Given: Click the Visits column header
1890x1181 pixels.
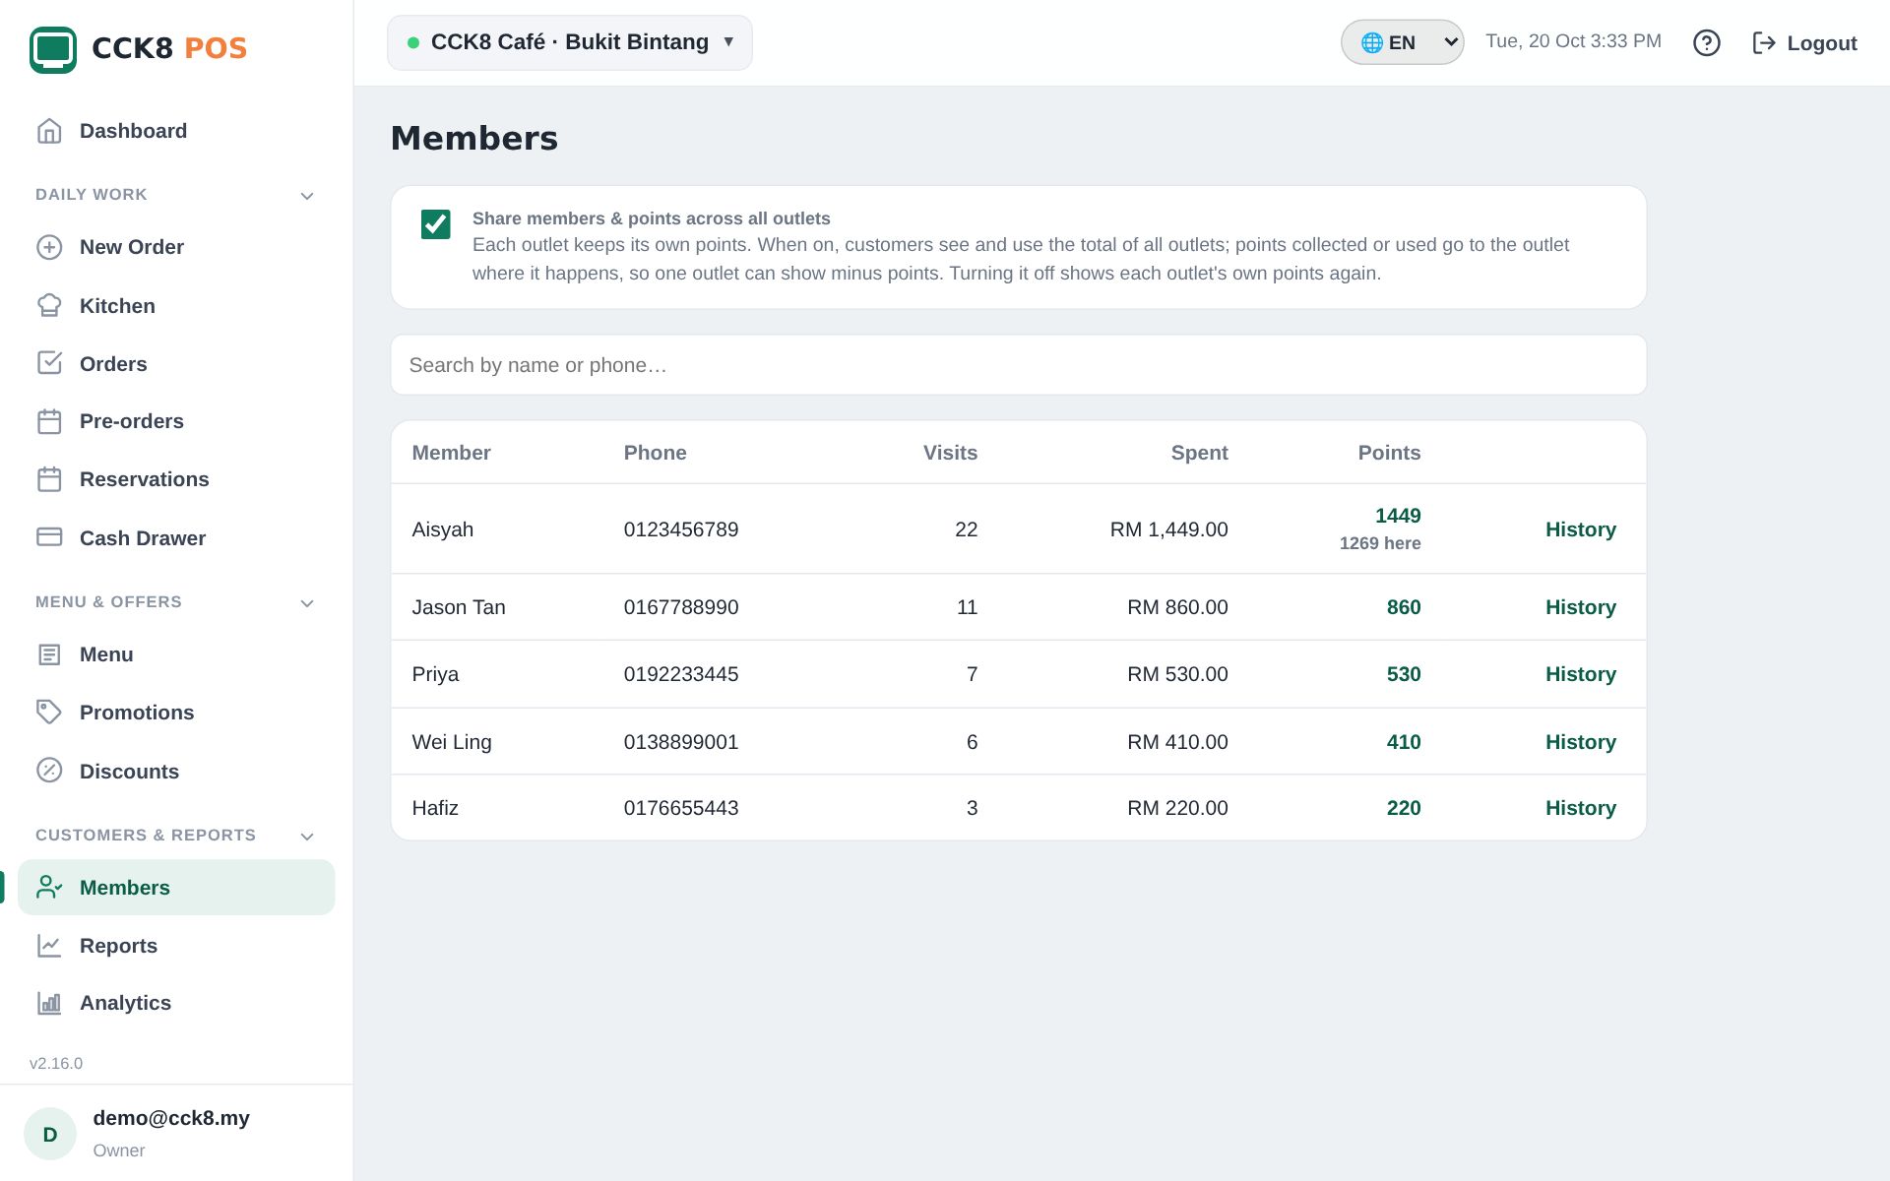Looking at the screenshot, I should tap(950, 453).
